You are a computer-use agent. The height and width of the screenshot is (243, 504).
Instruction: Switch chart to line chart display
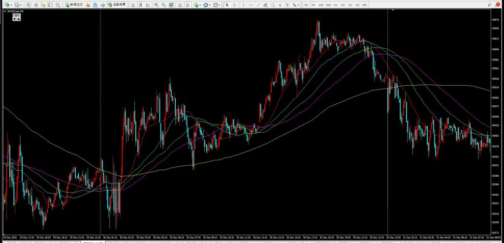(x=148, y=4)
